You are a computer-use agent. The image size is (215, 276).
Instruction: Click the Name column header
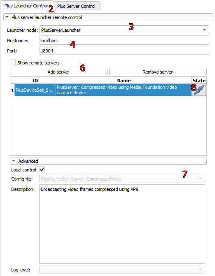[124, 81]
